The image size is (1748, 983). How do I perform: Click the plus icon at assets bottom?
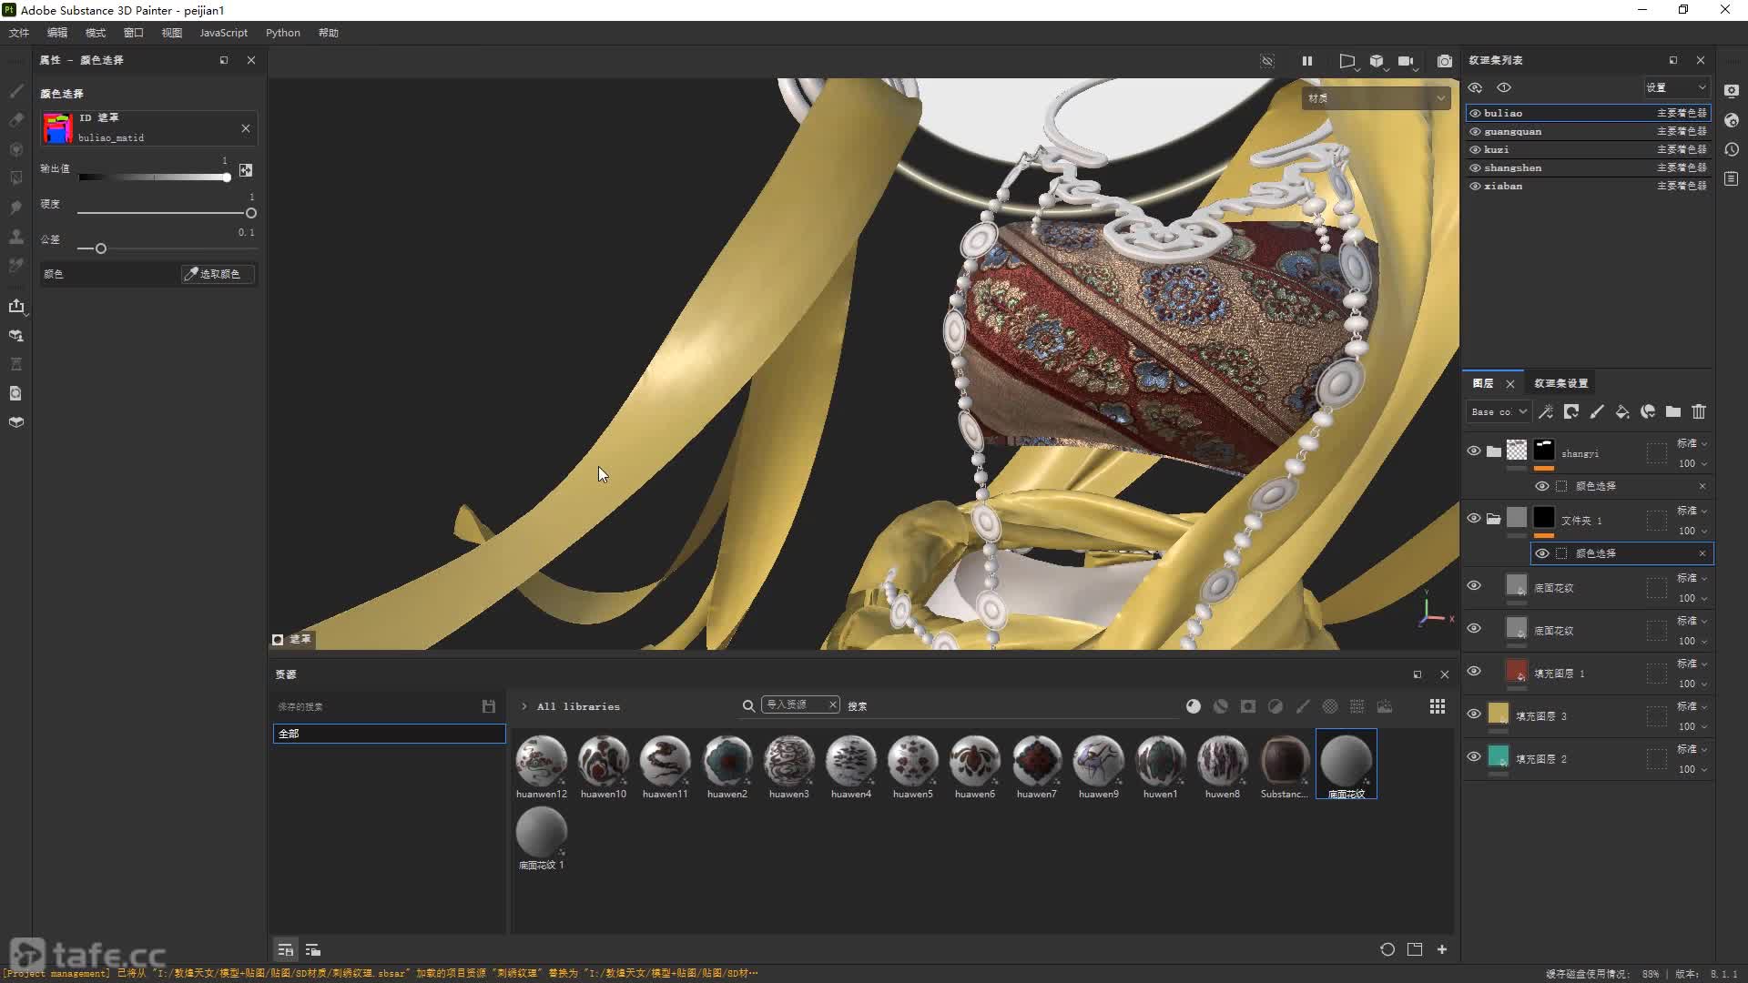[1442, 949]
